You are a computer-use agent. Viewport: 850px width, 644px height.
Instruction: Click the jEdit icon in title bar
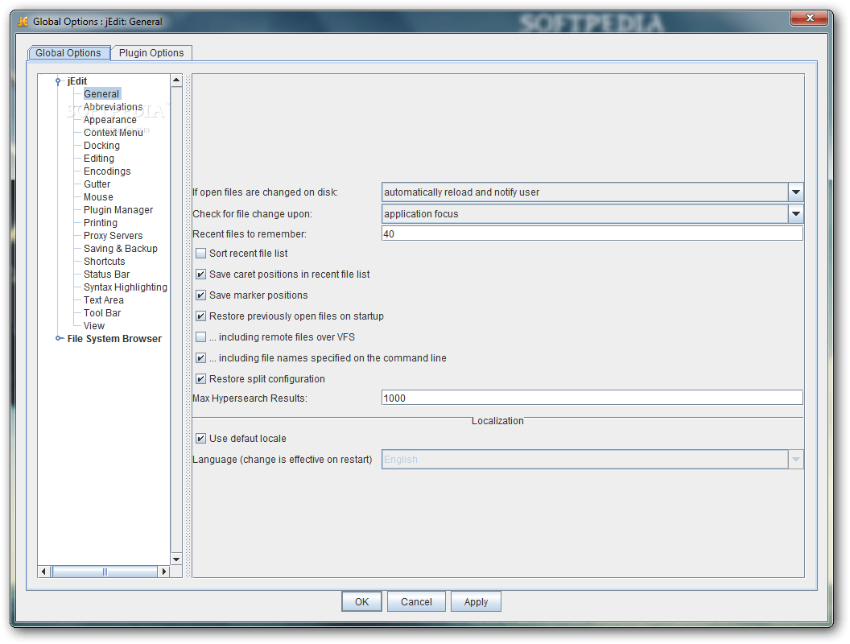23,22
